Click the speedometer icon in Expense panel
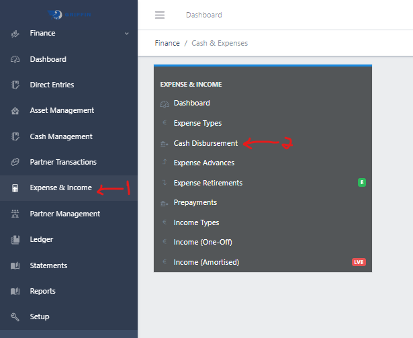The image size is (413, 338). pos(165,103)
